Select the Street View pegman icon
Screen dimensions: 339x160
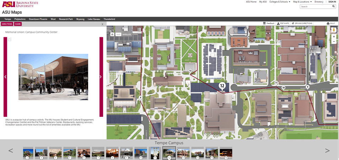(x=334, y=30)
